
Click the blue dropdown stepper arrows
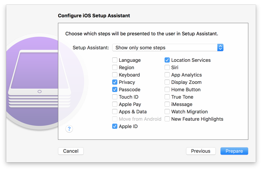(220, 48)
